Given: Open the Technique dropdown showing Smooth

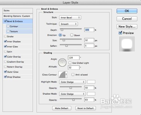Looking at the screenshot, I should 69,24.
